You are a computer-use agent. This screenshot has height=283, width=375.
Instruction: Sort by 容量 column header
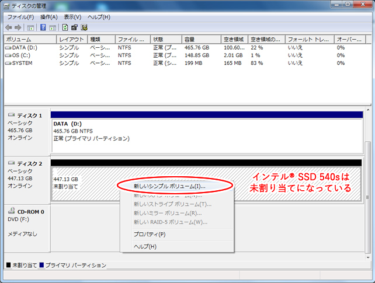(202, 40)
